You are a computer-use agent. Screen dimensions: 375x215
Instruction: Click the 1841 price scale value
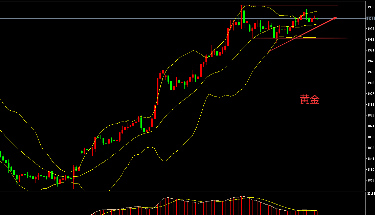(371, 158)
